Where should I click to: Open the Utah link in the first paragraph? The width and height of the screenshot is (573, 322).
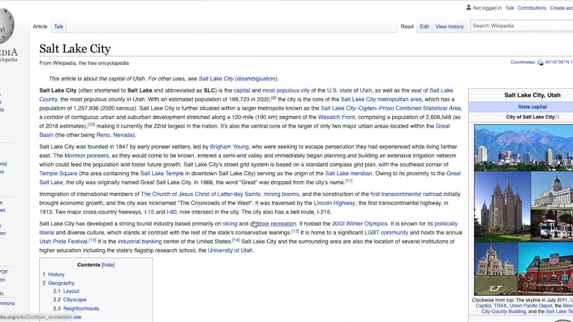pos(366,90)
